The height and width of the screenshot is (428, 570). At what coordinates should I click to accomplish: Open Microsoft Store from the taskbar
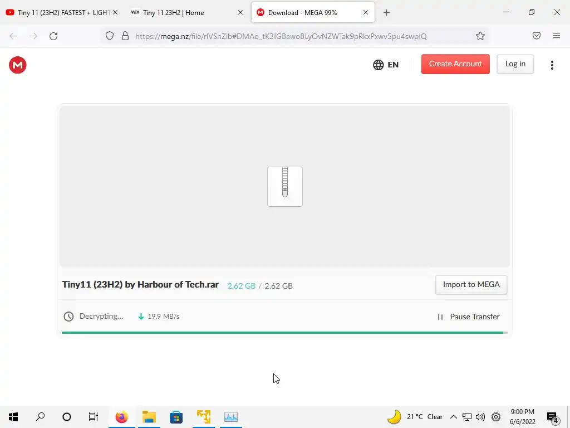point(176,417)
